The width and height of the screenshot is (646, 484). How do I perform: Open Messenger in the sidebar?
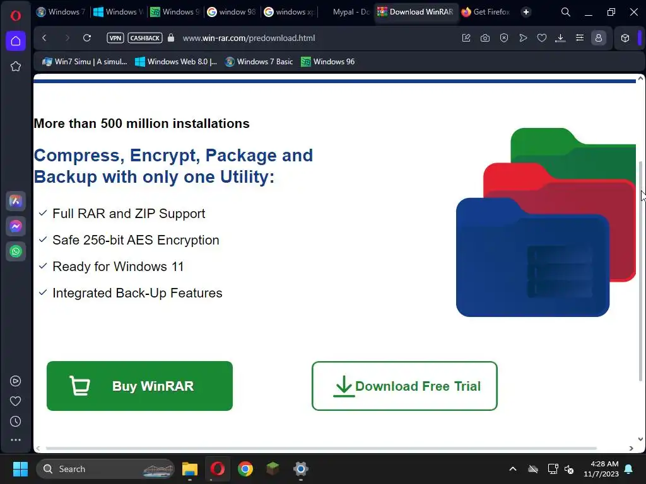click(x=16, y=226)
